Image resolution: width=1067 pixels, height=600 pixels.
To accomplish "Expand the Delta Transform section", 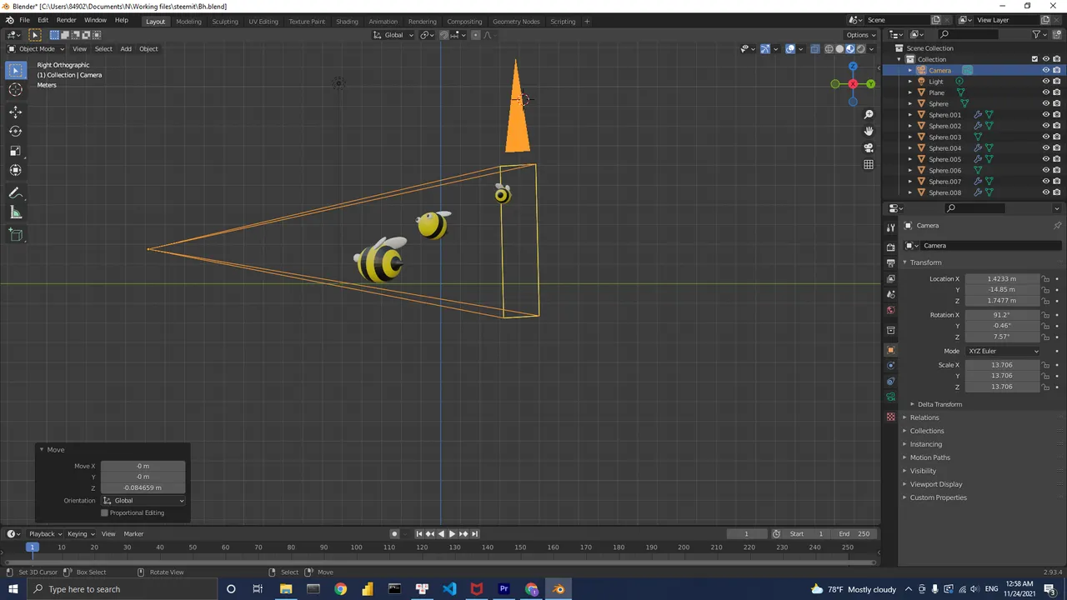I will click(x=939, y=404).
